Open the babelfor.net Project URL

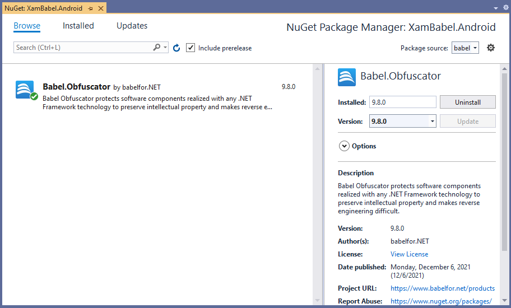(x=443, y=288)
